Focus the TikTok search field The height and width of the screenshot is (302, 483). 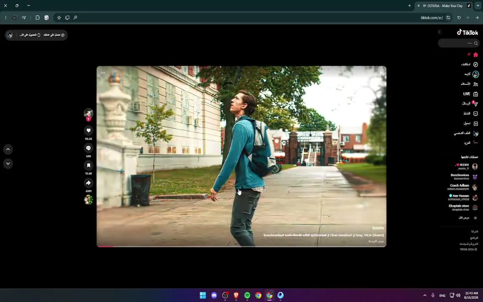point(459,43)
